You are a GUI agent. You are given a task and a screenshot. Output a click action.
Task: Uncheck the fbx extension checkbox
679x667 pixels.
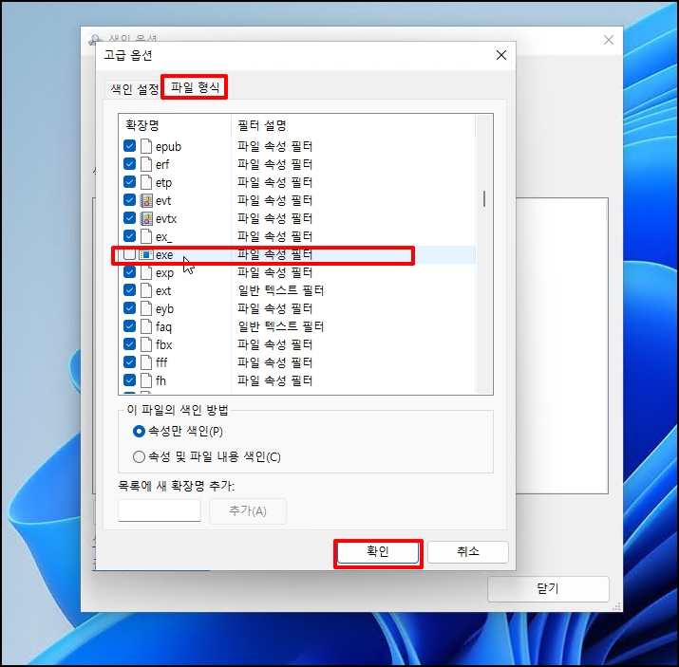tap(129, 344)
